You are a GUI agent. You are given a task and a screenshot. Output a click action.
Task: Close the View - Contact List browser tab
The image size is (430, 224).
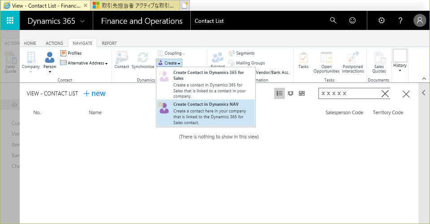86,5
